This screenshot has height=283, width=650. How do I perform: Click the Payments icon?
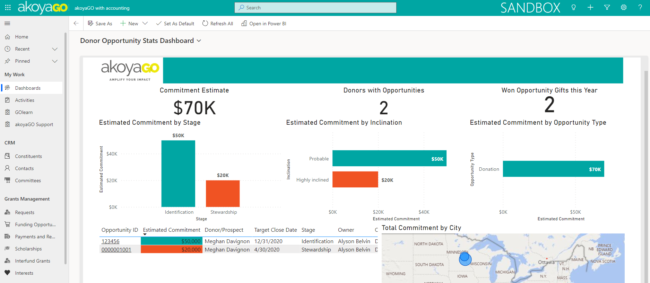pyautogui.click(x=7, y=237)
